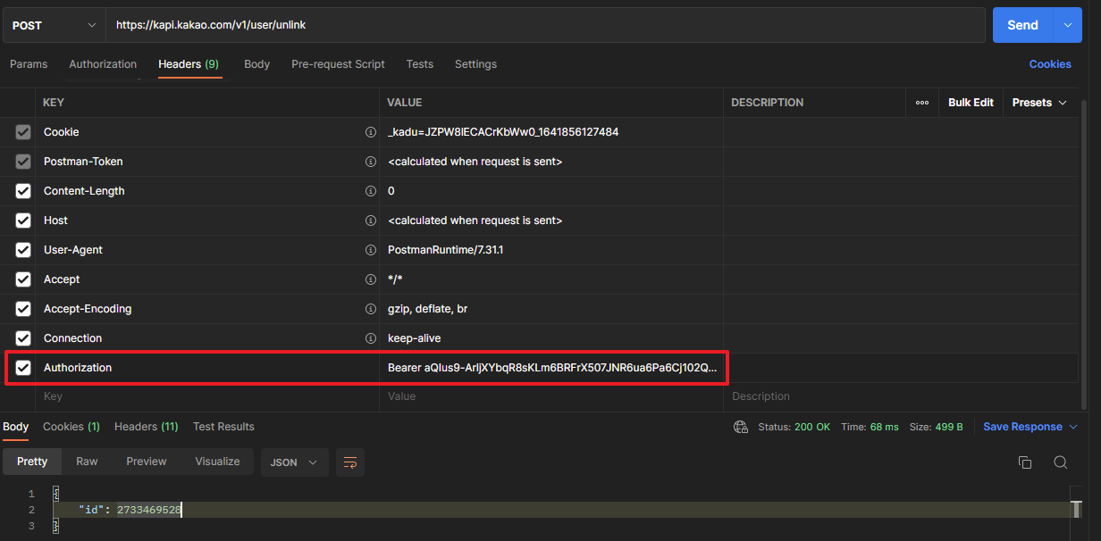Switch to the Settings tab

coord(475,64)
